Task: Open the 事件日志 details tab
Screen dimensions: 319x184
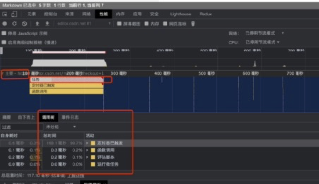Action: [x=70, y=117]
